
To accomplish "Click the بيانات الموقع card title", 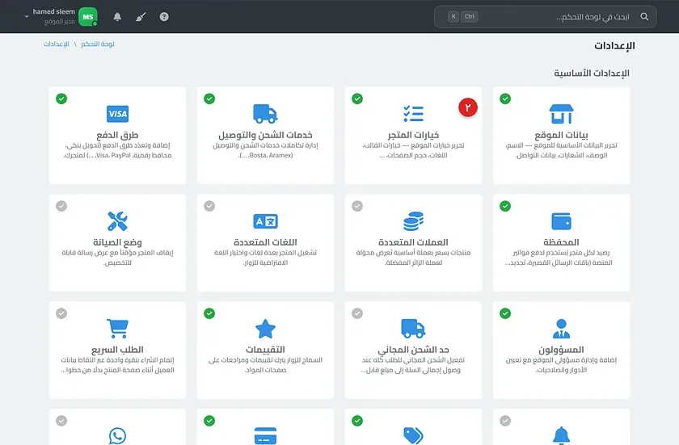I will [x=561, y=135].
